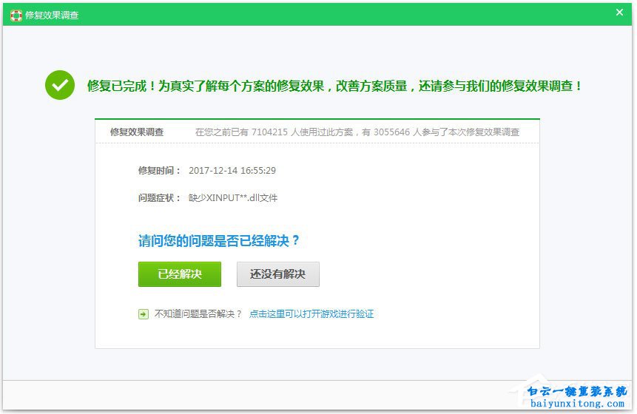Click the lifebuoy app icon in title bar

(16, 15)
